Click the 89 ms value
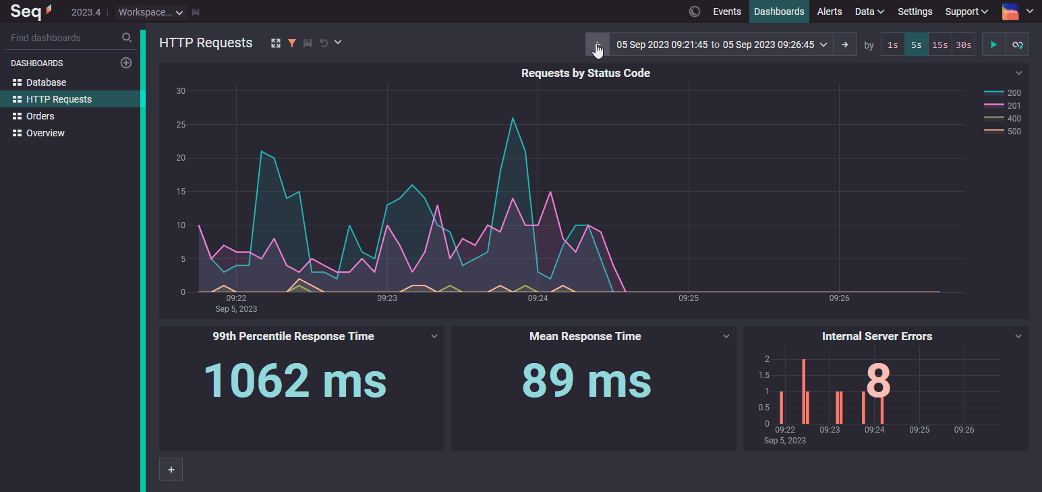The image size is (1042, 492). 586,380
